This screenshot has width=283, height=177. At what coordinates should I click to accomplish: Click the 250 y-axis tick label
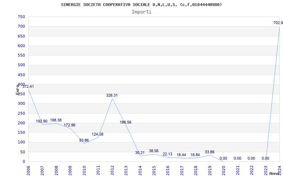(21, 113)
